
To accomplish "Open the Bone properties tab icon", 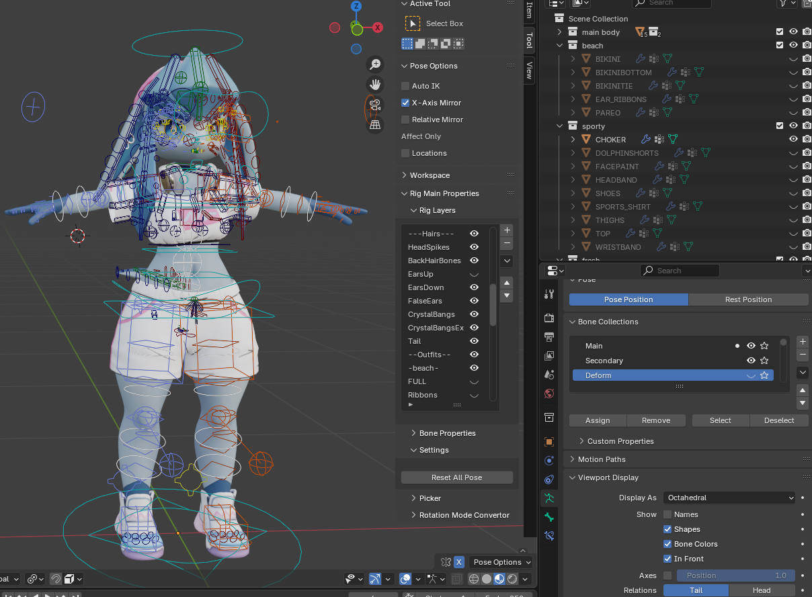I will [549, 516].
